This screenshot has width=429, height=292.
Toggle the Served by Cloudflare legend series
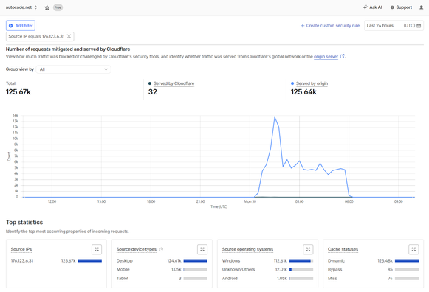tap(174, 83)
